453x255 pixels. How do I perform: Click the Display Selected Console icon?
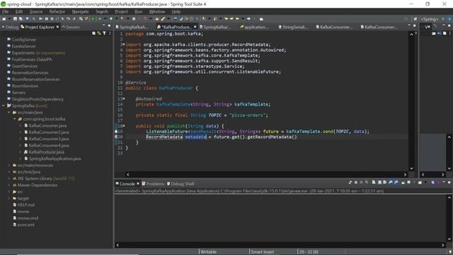[x=409, y=183]
